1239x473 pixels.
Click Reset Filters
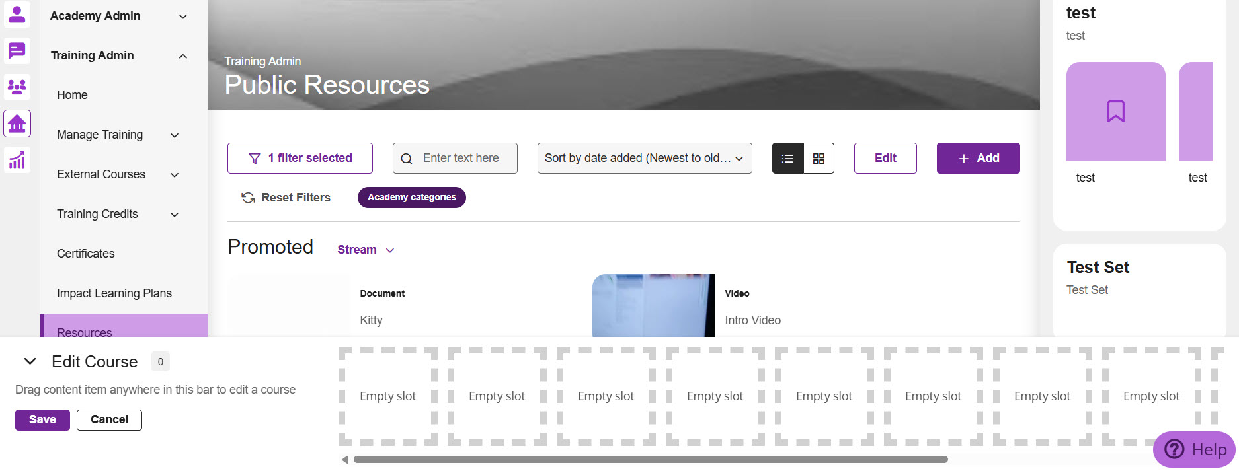pos(286,198)
